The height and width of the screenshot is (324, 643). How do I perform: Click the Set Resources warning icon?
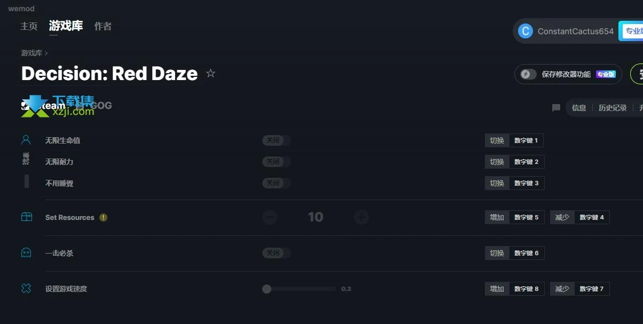[x=104, y=217]
